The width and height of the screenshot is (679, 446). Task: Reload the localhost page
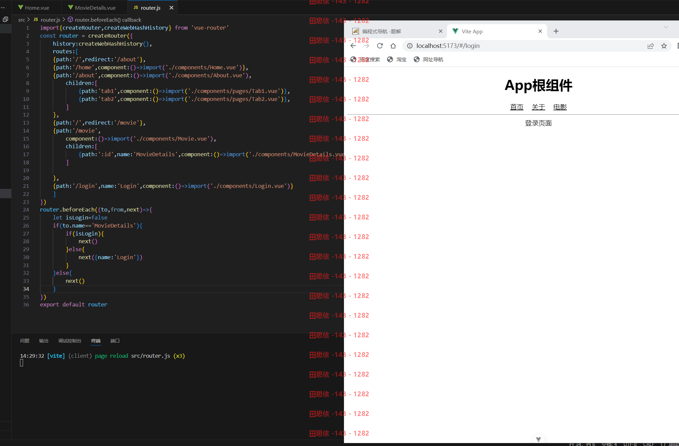(380, 46)
